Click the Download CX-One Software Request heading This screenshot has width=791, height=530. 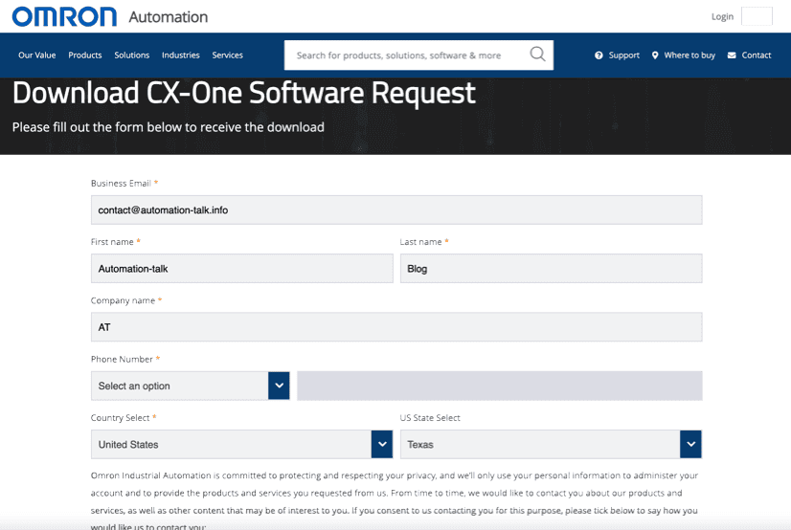243,93
